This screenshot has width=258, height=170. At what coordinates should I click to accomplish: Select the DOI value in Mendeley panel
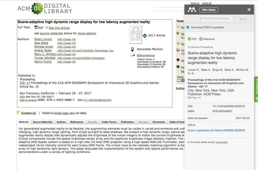[229, 106]
